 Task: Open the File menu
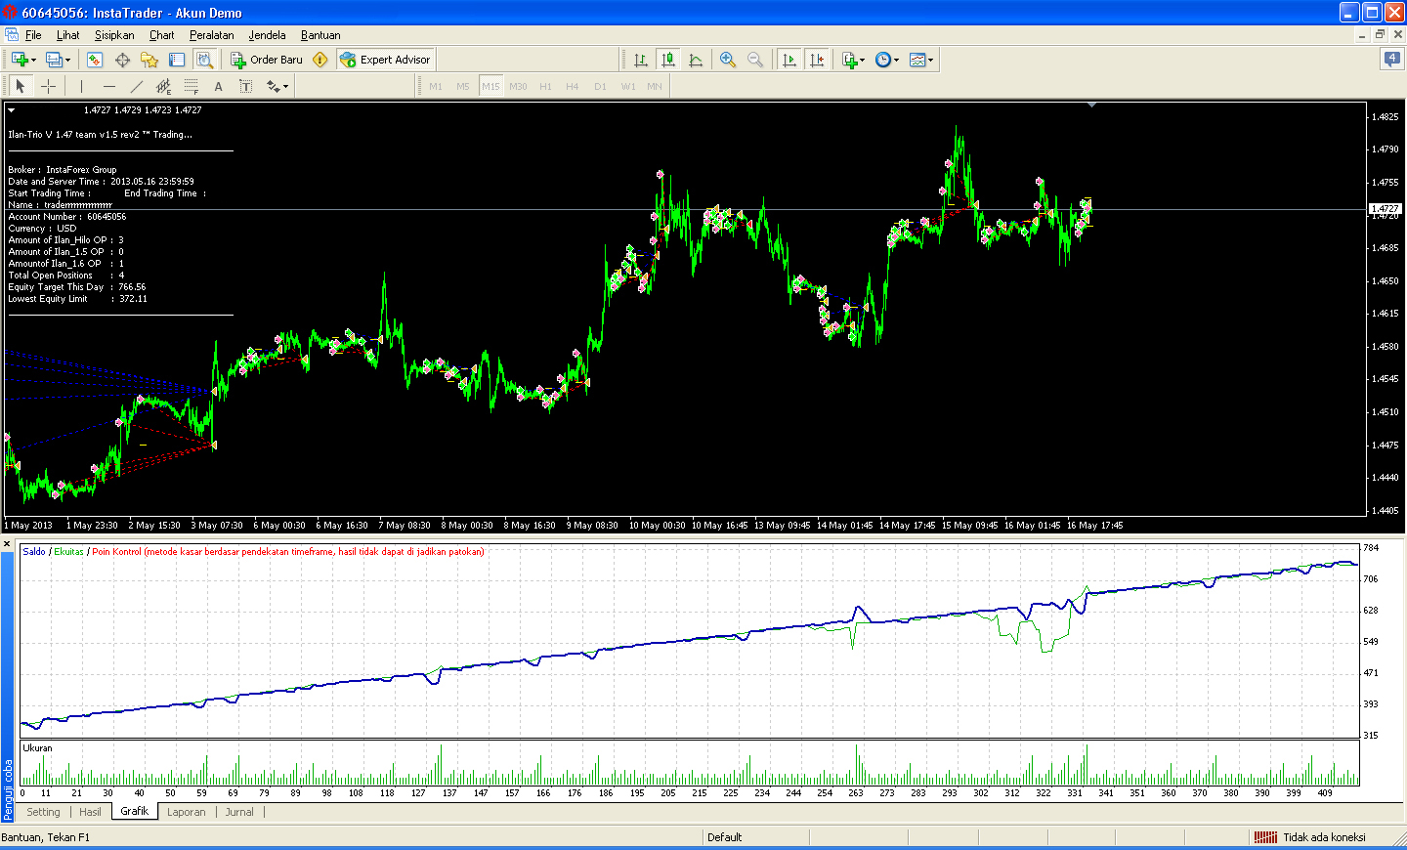33,34
